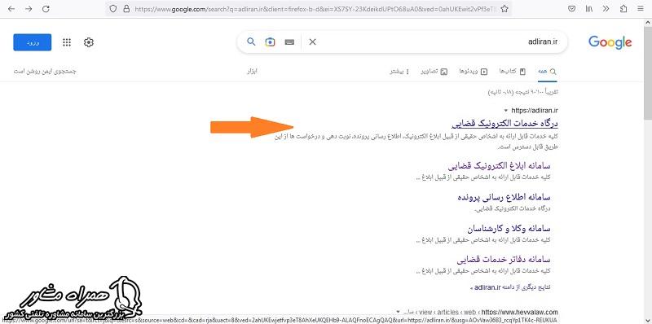This screenshot has height=324, width=652.
Task: Open sitelink سامانه دفاتر خدمات قضایی
Action: pyautogui.click(x=504, y=260)
